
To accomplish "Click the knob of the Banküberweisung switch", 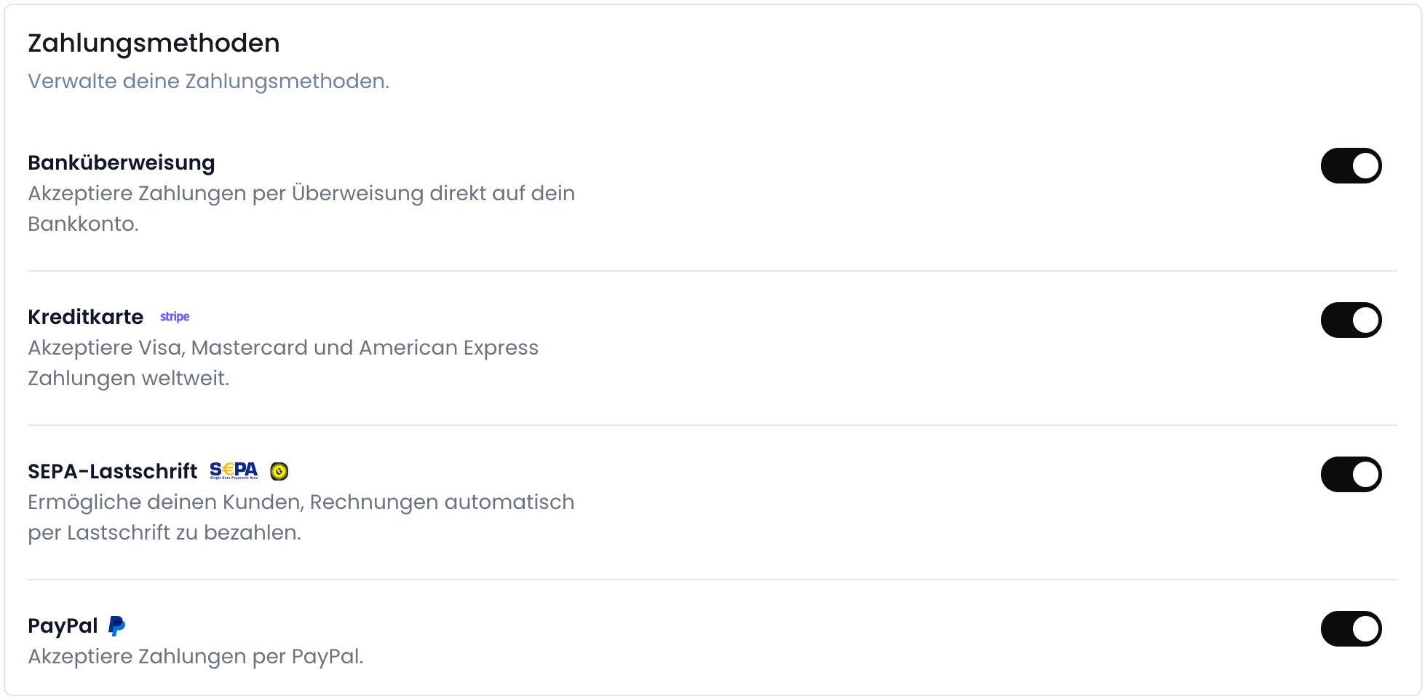I will tap(1365, 165).
